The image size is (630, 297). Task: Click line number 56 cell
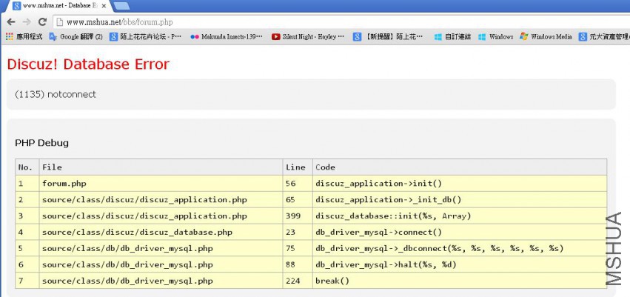[298, 184]
